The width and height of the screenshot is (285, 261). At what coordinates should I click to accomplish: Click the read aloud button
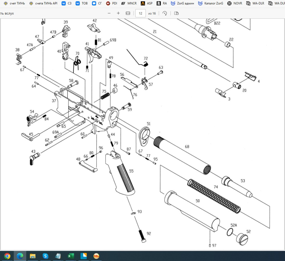(7, 13)
